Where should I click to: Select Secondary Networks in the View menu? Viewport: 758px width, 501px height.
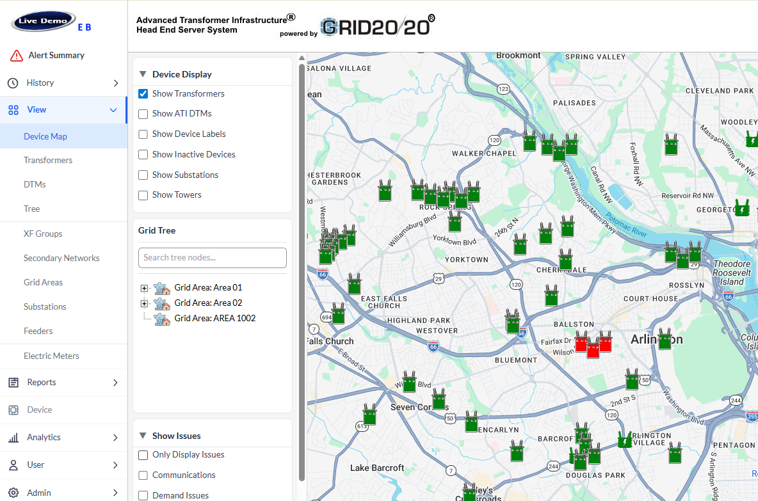pyautogui.click(x=61, y=258)
